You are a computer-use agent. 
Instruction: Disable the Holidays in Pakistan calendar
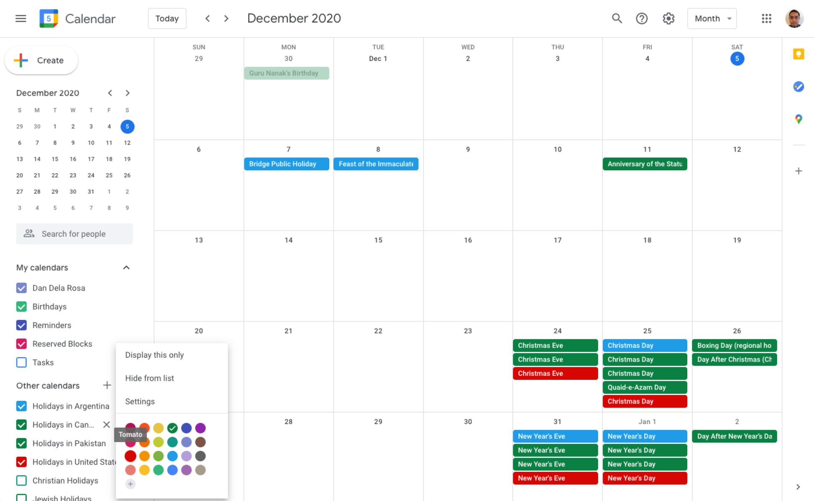[x=21, y=443]
